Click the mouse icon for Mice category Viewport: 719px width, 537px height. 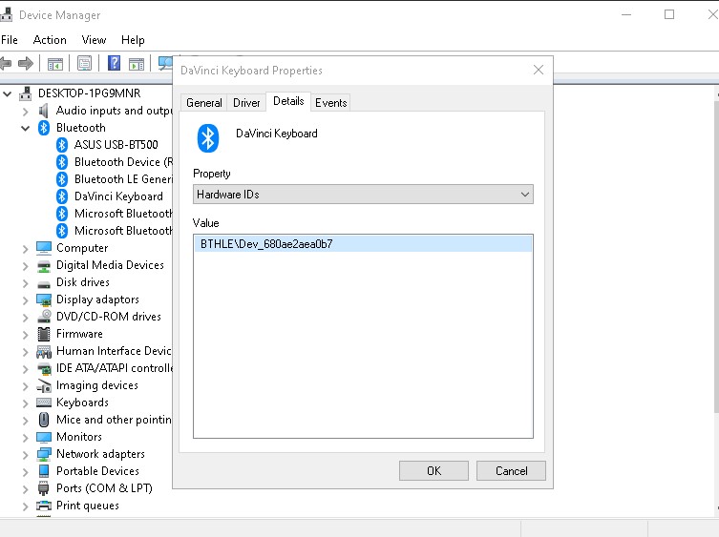point(44,420)
